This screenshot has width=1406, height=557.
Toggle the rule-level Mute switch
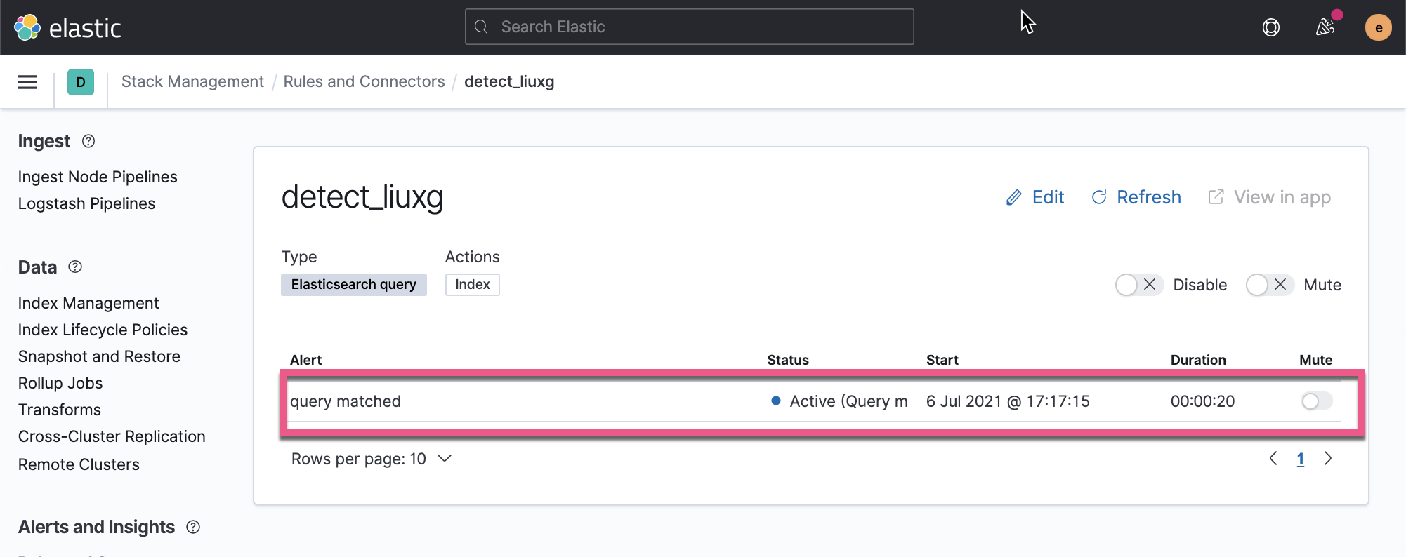click(1268, 285)
